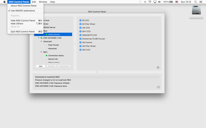The width and height of the screenshot is (206, 128).
Task: Uncheck the SX CCD driver checkbox
Action: [81, 20]
